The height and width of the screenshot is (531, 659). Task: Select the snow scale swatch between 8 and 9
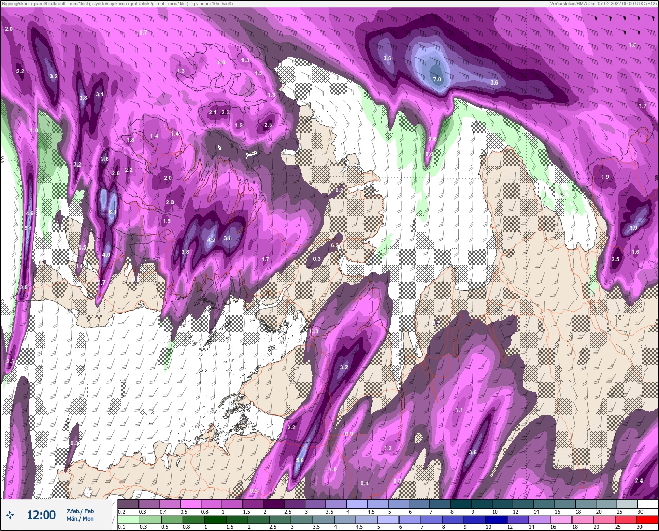point(461,504)
